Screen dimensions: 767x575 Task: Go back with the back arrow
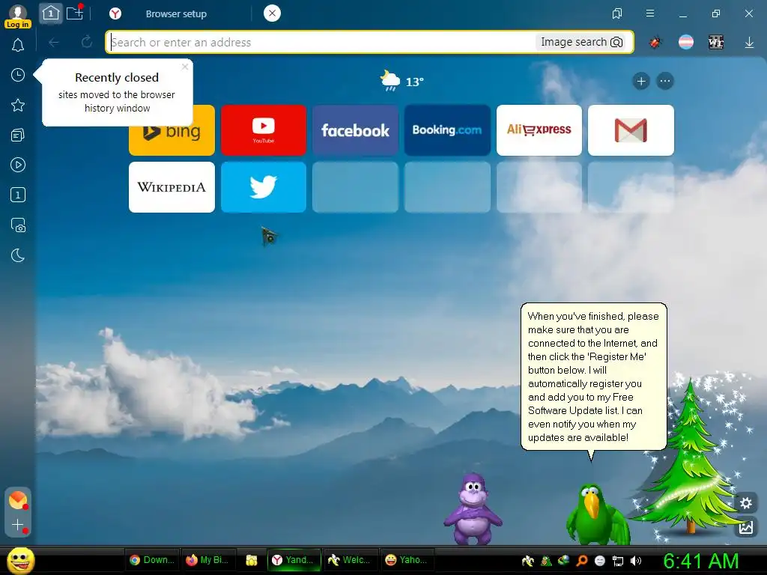[54, 42]
